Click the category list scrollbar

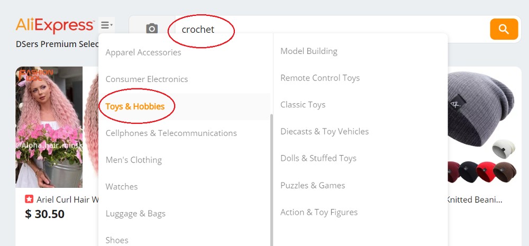click(x=271, y=180)
